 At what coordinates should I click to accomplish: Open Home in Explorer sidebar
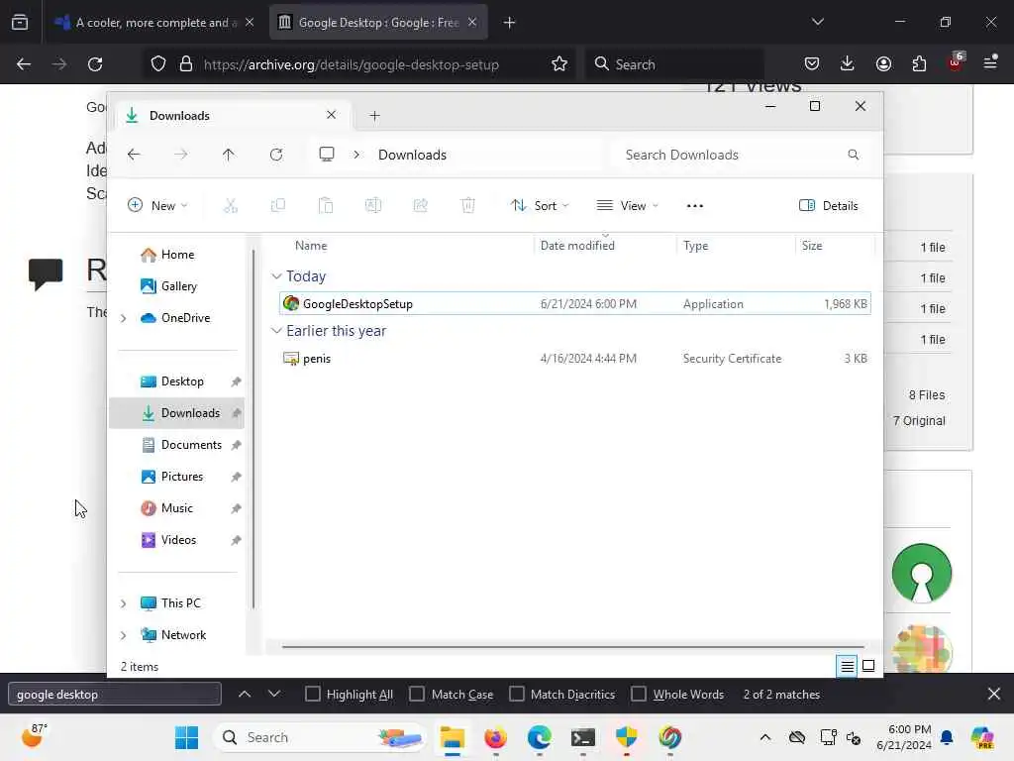click(176, 255)
